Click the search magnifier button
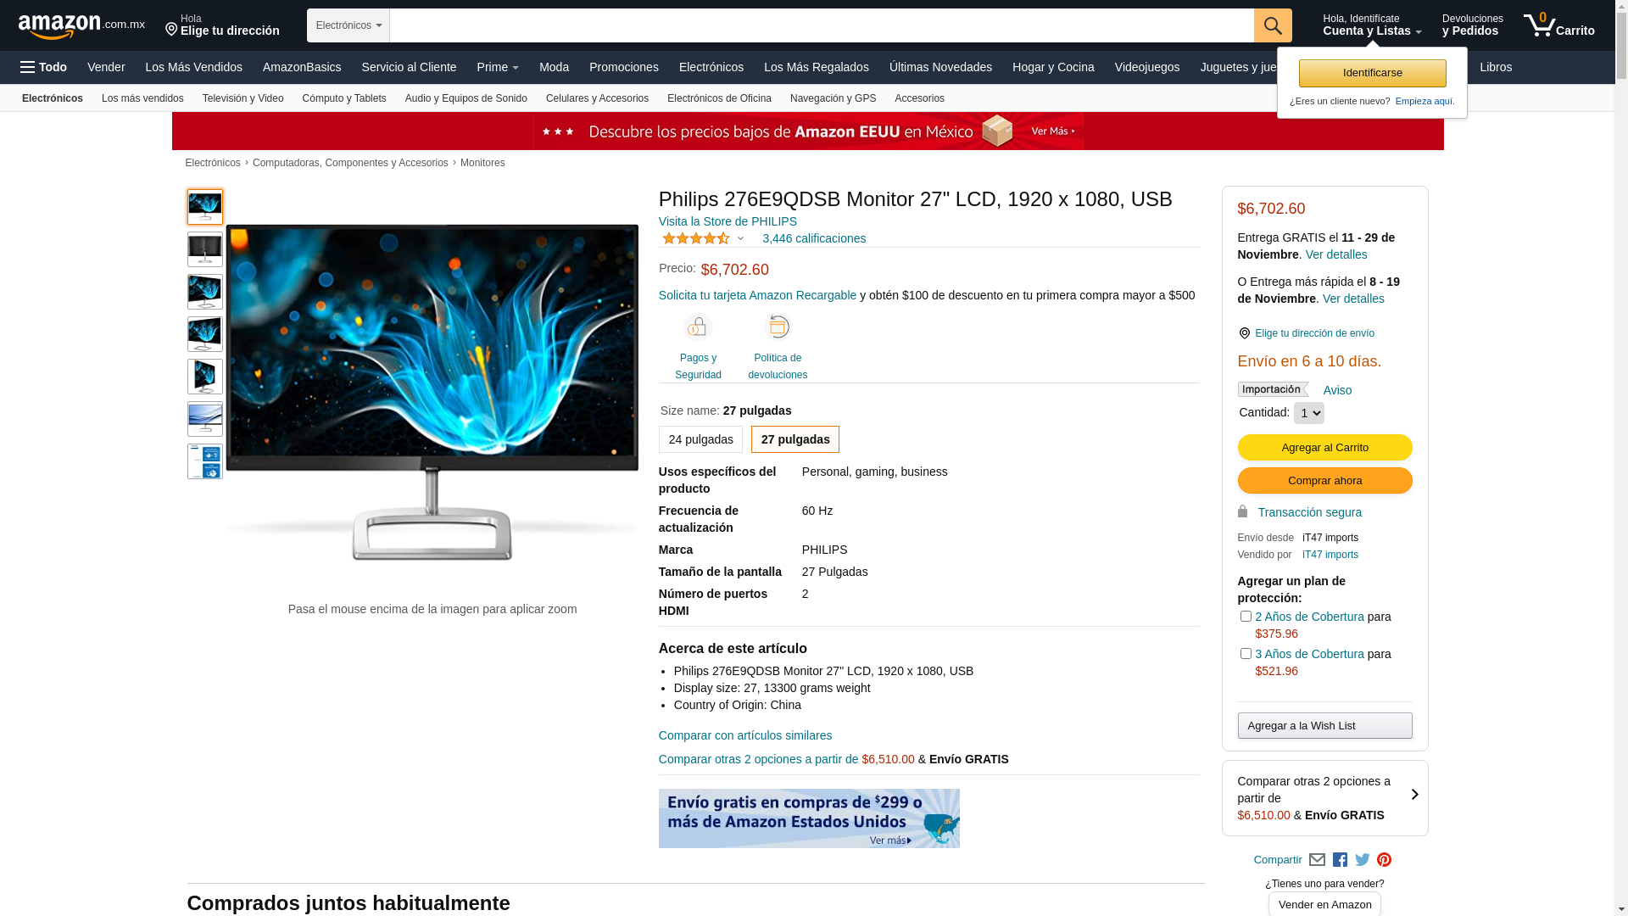The width and height of the screenshot is (1628, 916). 1272,25
